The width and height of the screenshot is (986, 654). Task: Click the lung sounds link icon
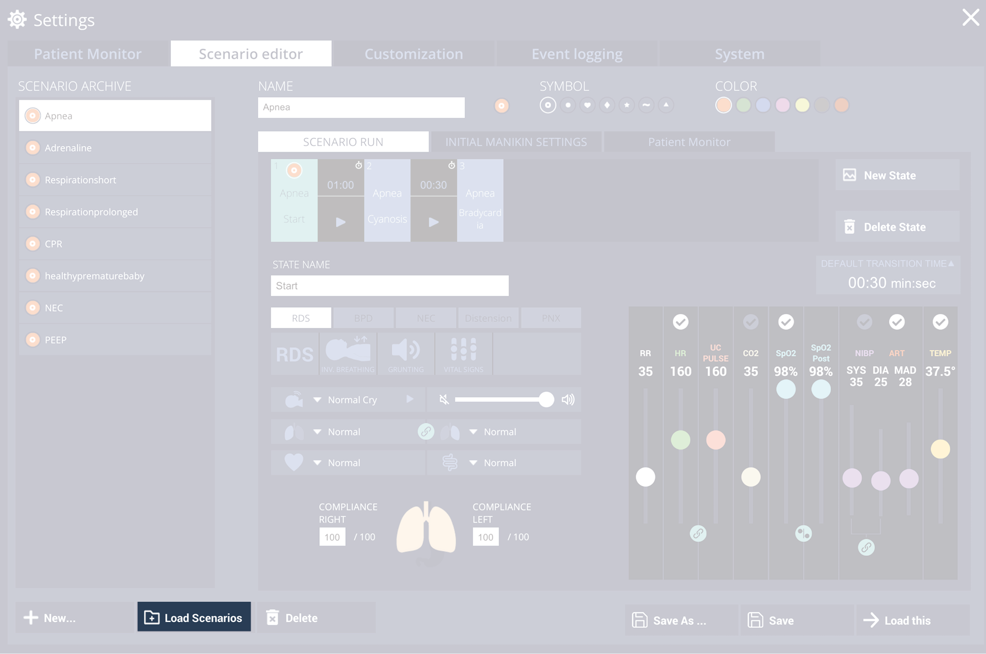click(426, 432)
